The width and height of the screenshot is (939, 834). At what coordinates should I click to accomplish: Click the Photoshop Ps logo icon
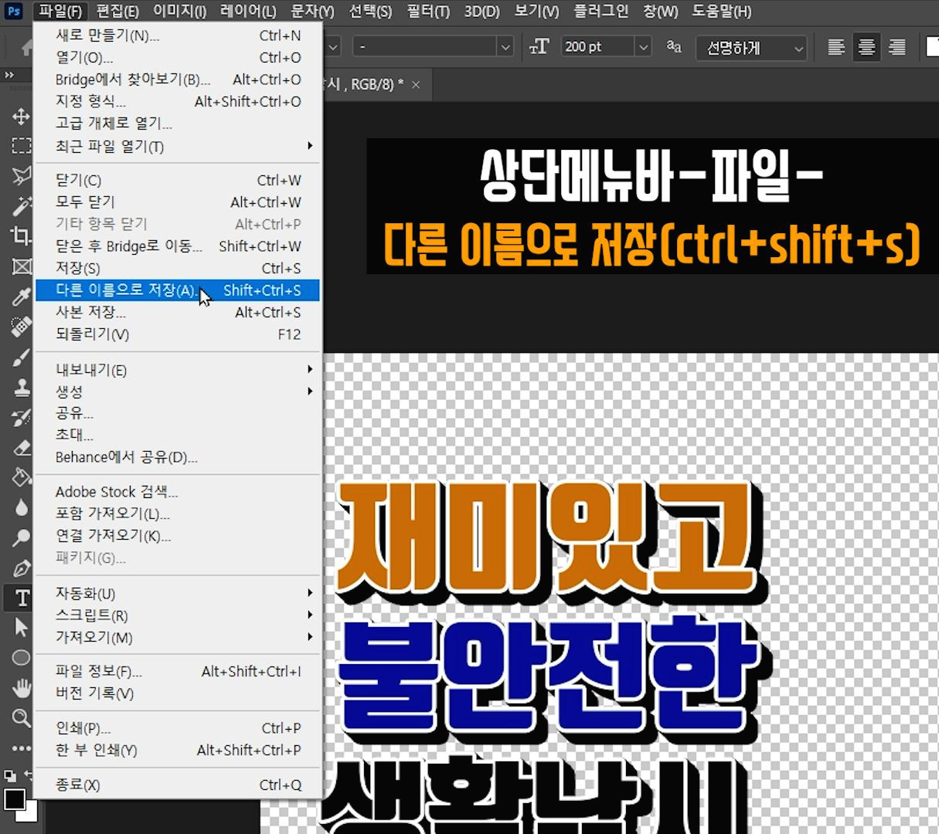coord(14,11)
